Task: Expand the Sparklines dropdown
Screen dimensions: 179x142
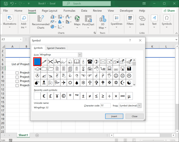Action: tap(116, 27)
